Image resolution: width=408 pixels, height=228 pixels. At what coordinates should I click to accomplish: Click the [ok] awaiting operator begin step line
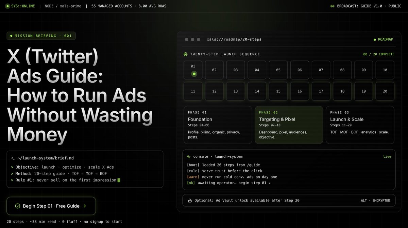pos(229,183)
